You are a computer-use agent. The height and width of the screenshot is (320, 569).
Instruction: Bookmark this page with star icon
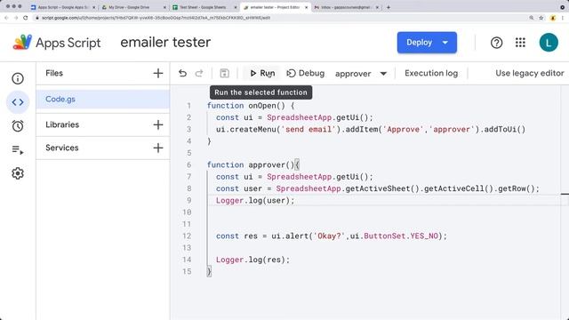point(541,18)
